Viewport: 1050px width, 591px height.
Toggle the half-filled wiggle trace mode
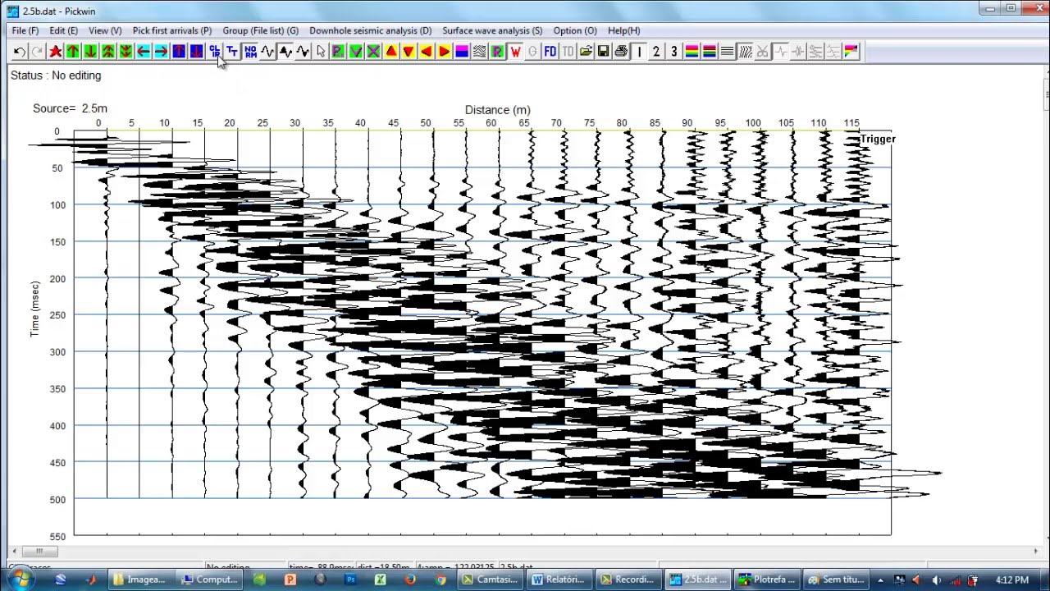303,52
